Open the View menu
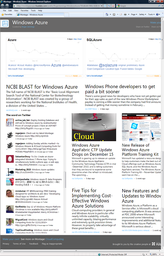The image size is (164, 256). point(16,11)
